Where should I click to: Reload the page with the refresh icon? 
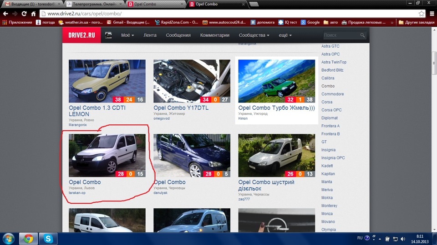point(24,14)
